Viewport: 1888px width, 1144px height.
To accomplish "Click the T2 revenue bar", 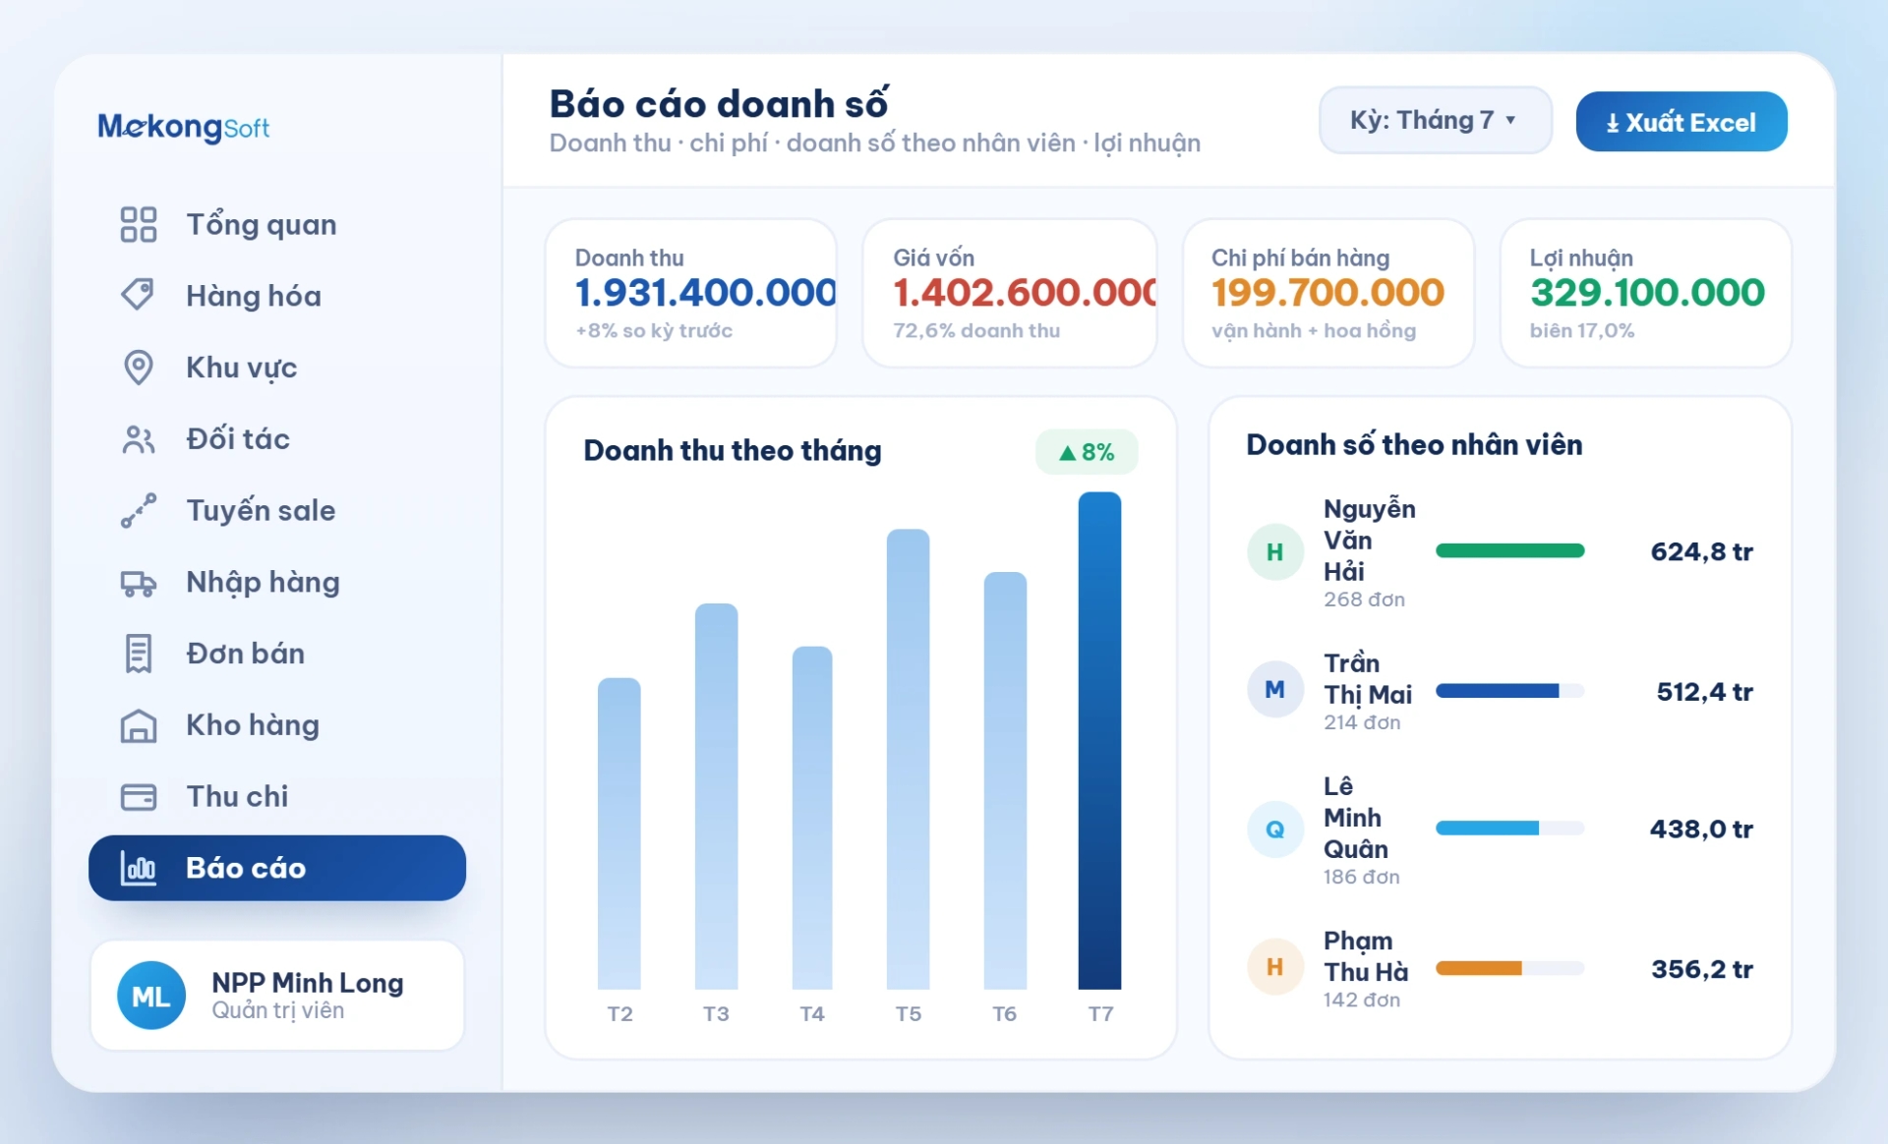I will coord(619,833).
